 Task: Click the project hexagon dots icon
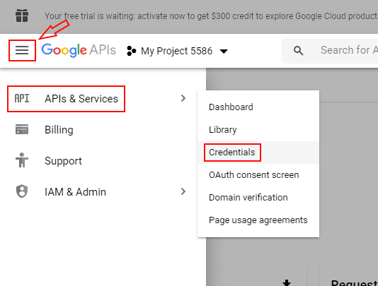click(x=132, y=51)
